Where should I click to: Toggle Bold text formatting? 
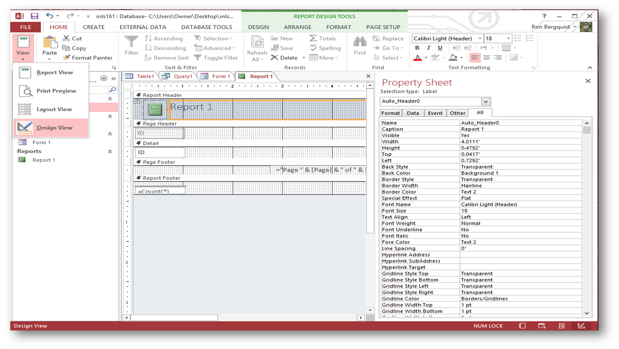point(417,48)
